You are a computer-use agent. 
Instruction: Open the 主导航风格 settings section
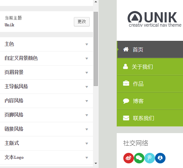click(46, 87)
